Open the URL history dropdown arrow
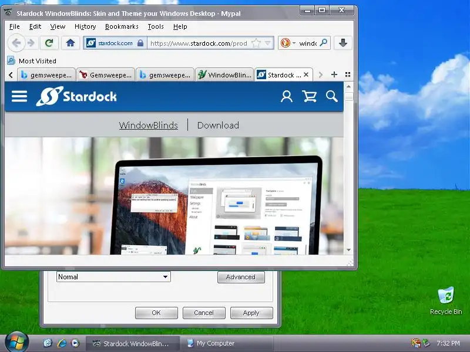The height and width of the screenshot is (352, 470). 268,43
